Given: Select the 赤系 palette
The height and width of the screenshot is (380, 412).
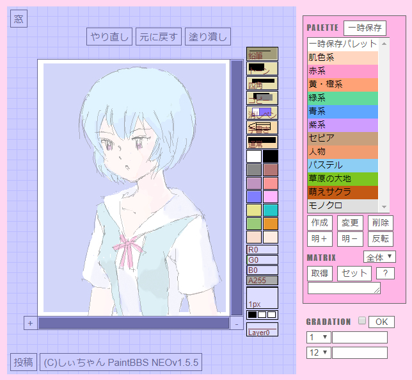Looking at the screenshot, I should (343, 71).
